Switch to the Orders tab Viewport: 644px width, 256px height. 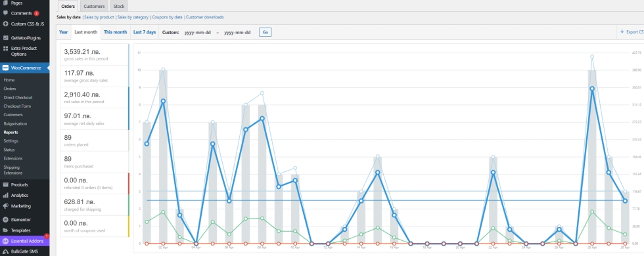[68, 6]
